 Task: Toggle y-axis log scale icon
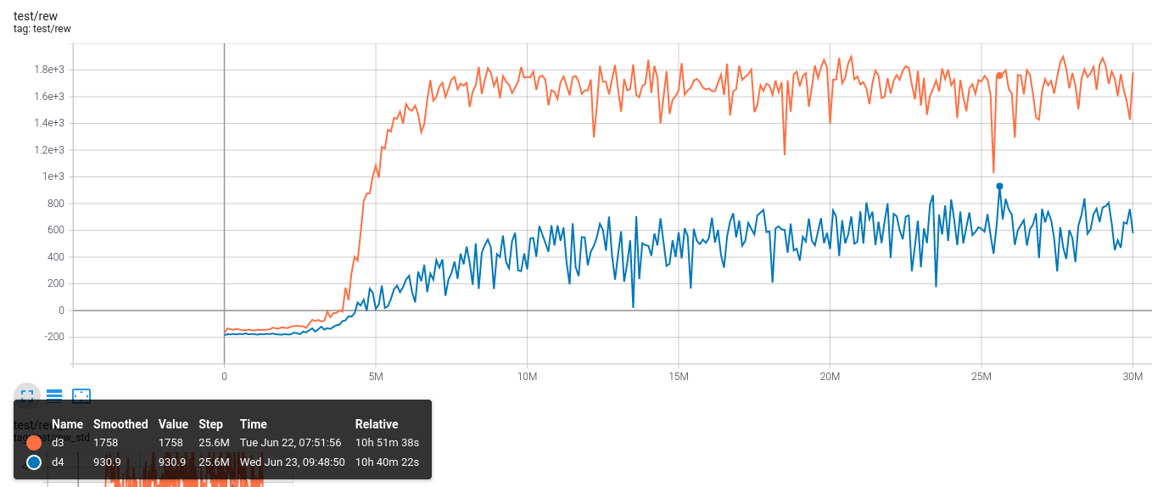[54, 395]
